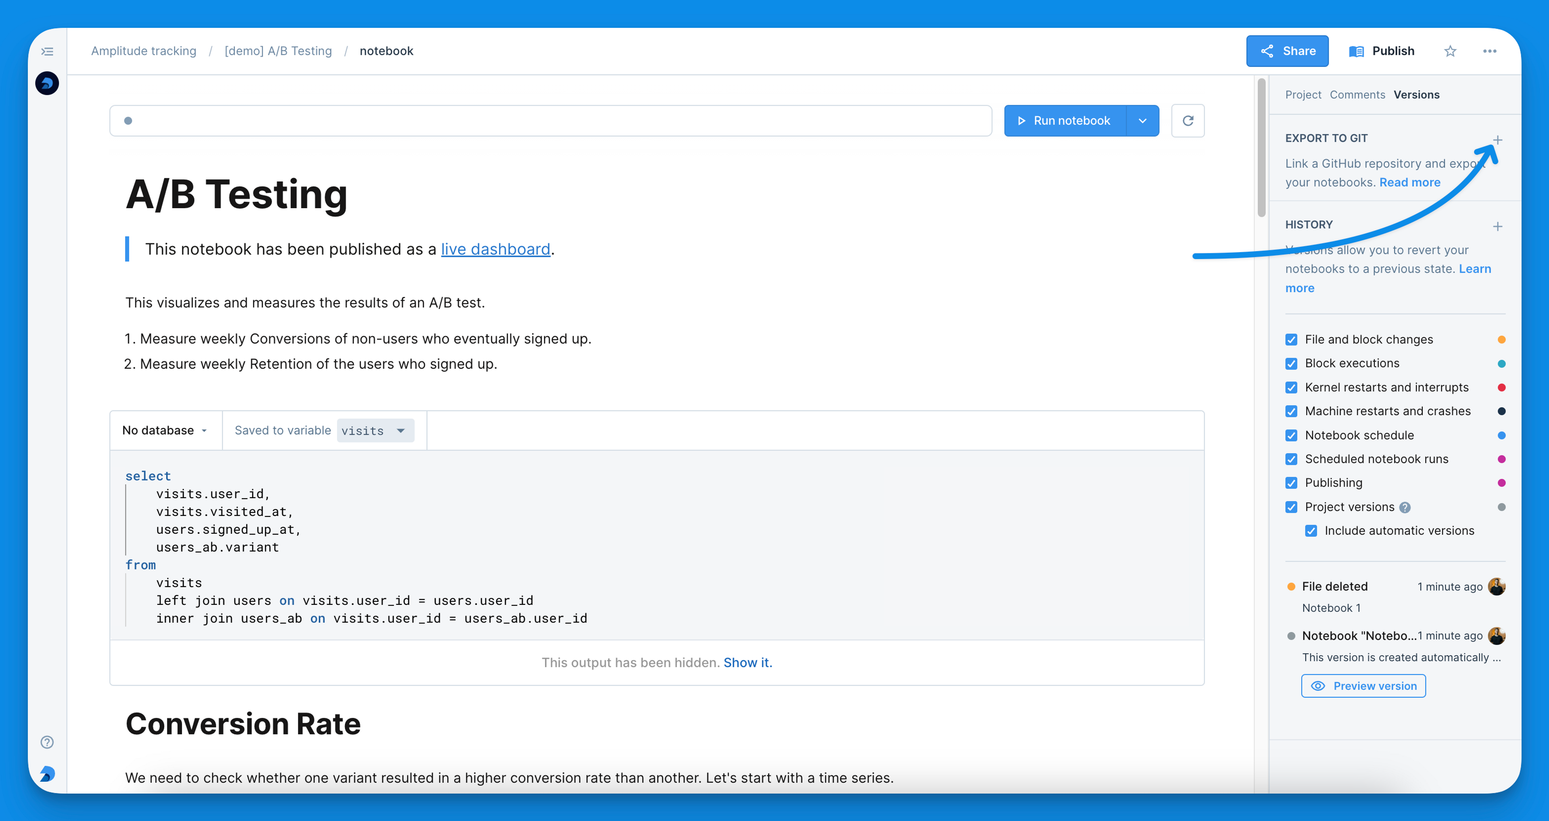
Task: Open user avatar on Notebook version entry
Action: [x=1497, y=636]
